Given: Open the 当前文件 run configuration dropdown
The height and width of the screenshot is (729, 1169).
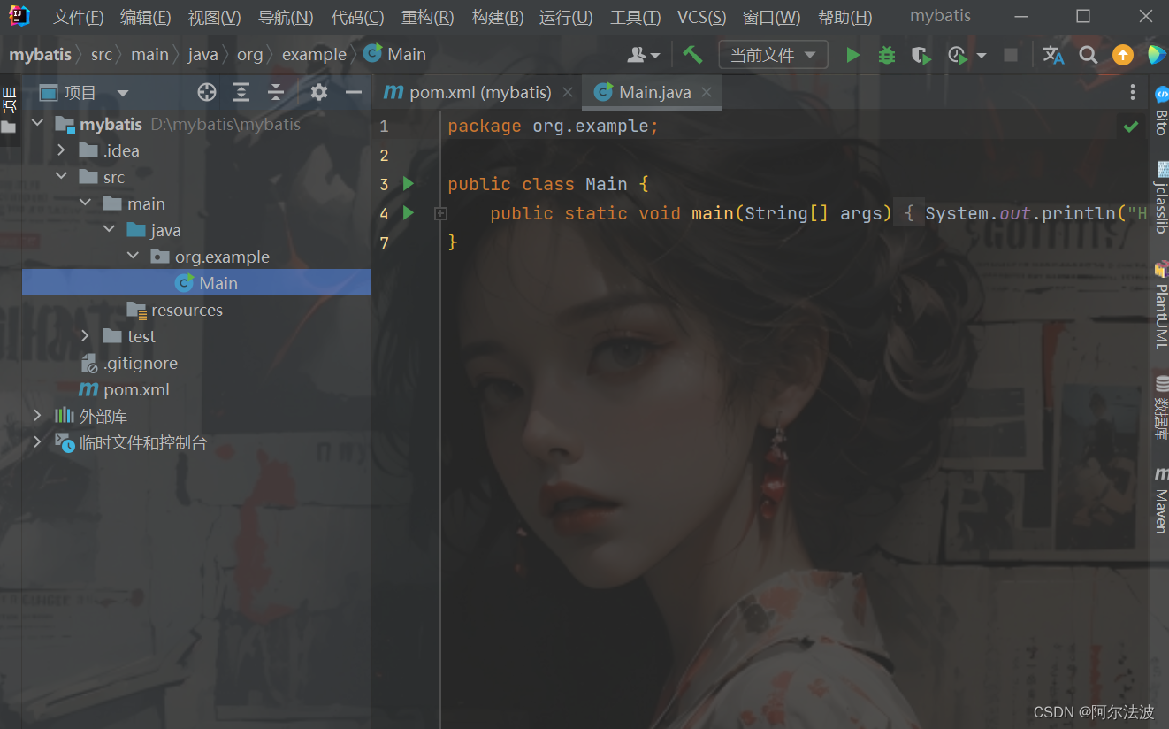Looking at the screenshot, I should point(773,54).
